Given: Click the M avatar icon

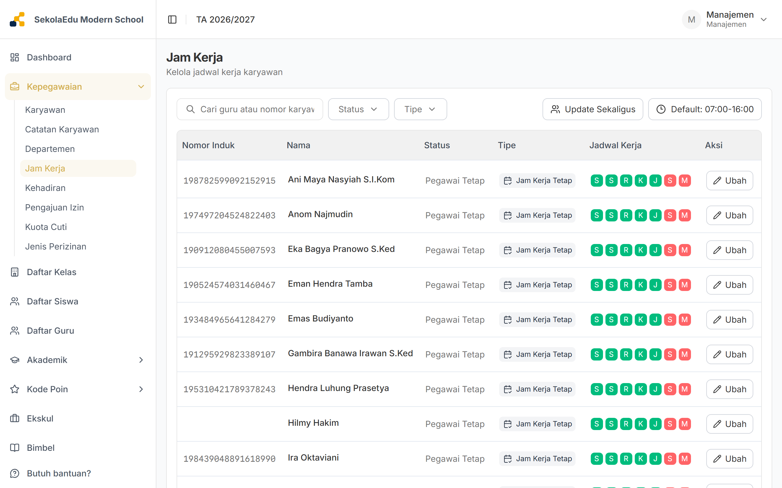Looking at the screenshot, I should [x=691, y=19].
